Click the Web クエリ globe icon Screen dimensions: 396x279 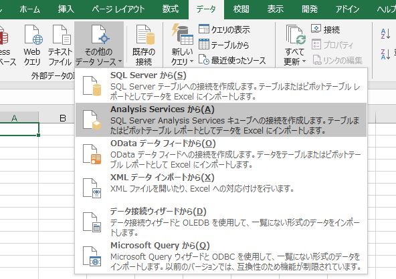(x=33, y=35)
